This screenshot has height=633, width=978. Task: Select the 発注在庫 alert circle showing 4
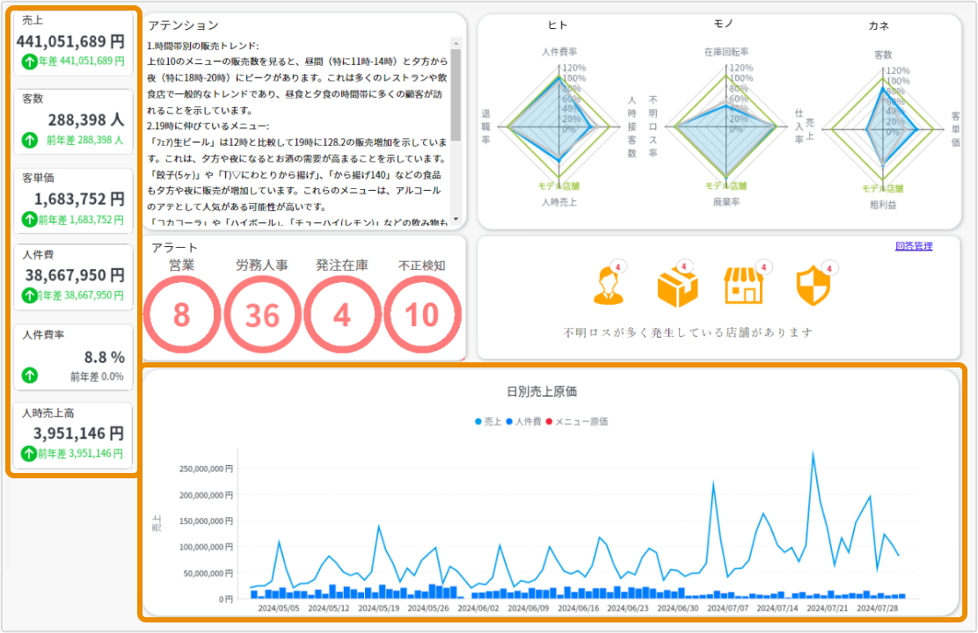342,315
